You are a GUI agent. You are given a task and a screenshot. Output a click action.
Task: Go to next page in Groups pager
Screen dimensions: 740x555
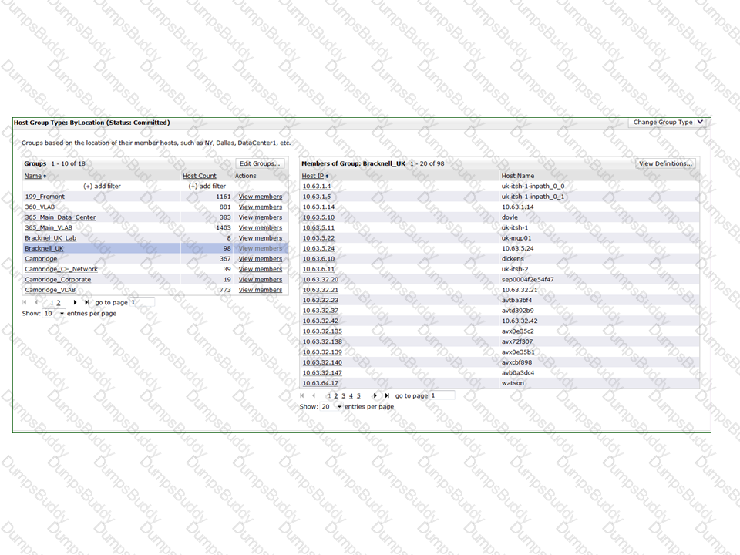[x=75, y=302]
